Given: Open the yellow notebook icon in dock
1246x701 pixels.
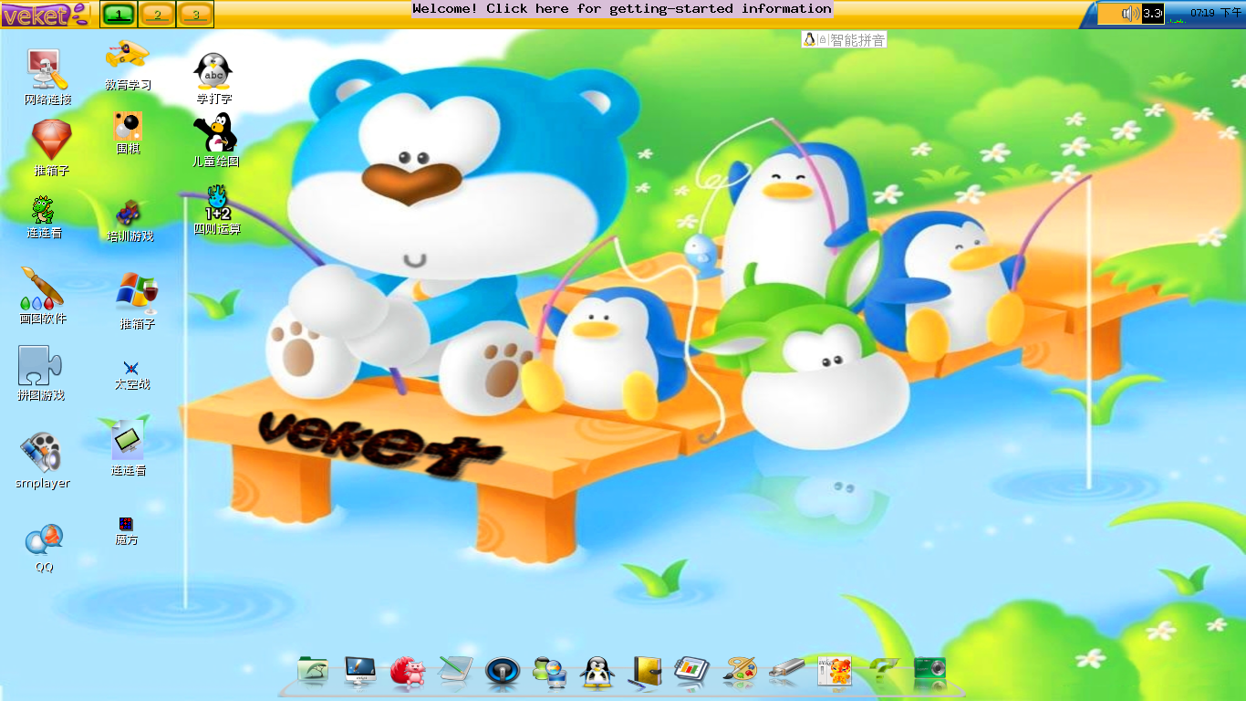Looking at the screenshot, I should (x=645, y=672).
